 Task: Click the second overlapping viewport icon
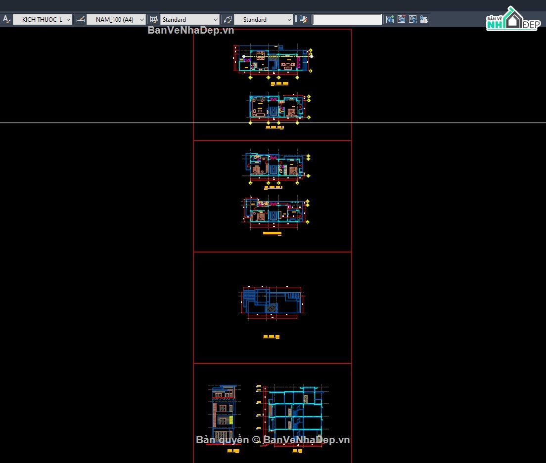pyautogui.click(x=402, y=19)
